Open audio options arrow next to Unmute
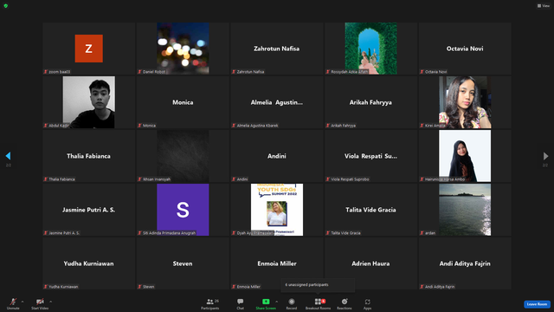This screenshot has width=554, height=312. coord(23,302)
